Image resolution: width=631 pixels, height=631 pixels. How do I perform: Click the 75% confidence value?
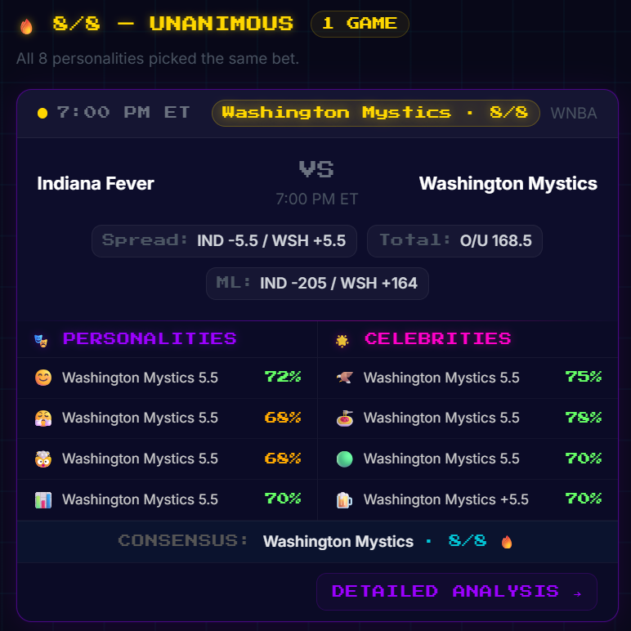point(583,377)
